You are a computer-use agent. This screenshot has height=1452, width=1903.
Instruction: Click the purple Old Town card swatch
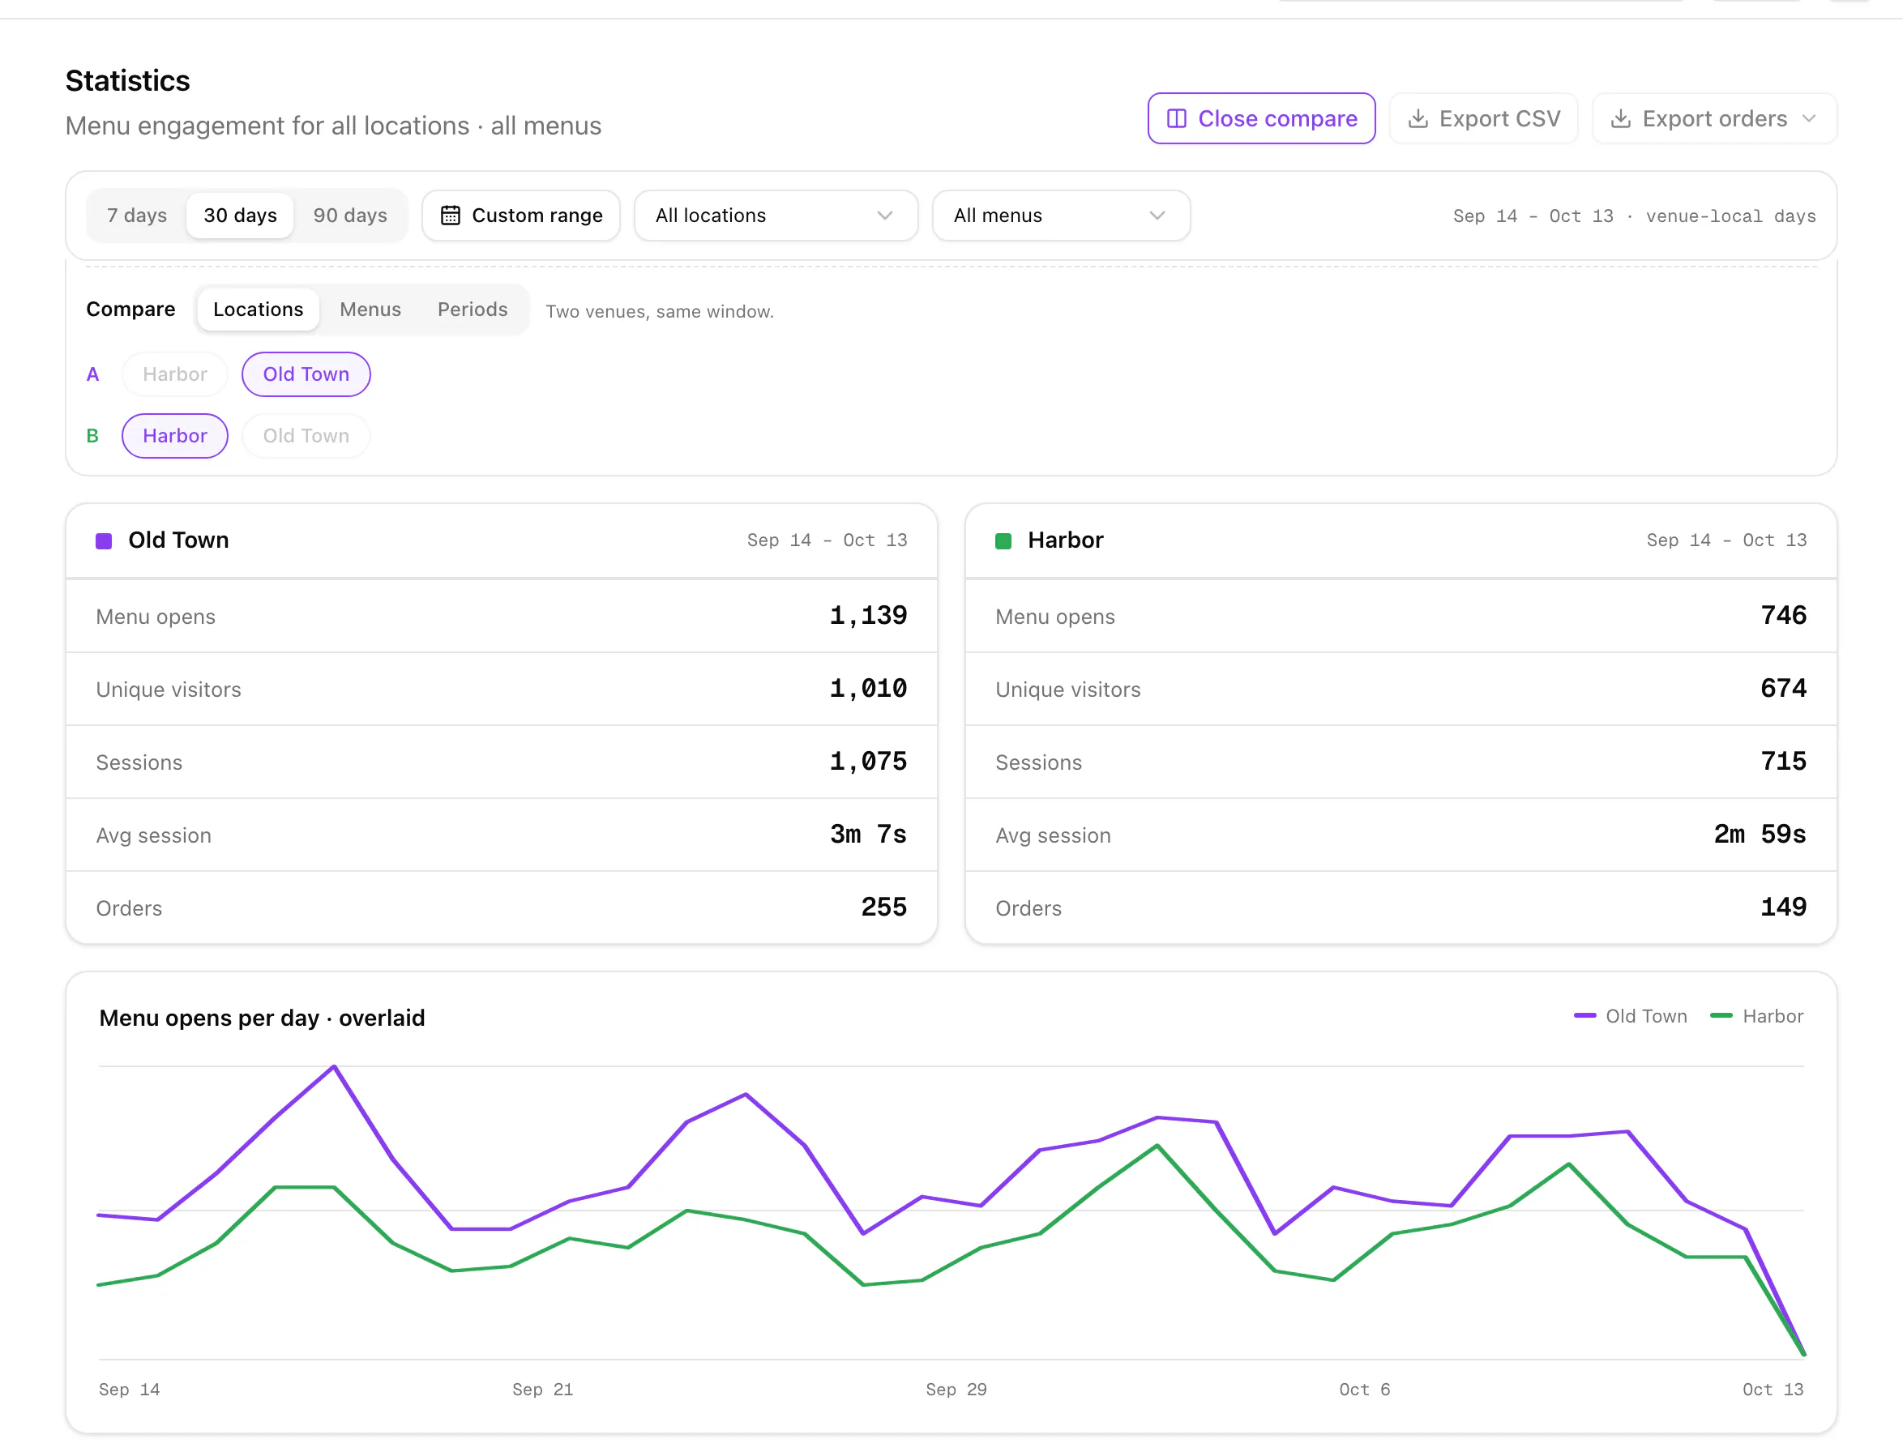(x=104, y=541)
